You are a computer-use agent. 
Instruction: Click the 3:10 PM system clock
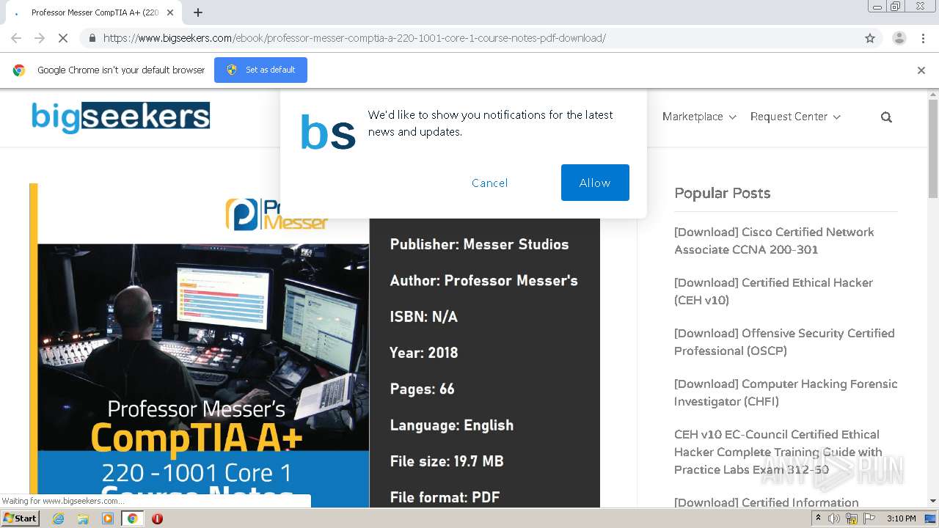point(901,518)
